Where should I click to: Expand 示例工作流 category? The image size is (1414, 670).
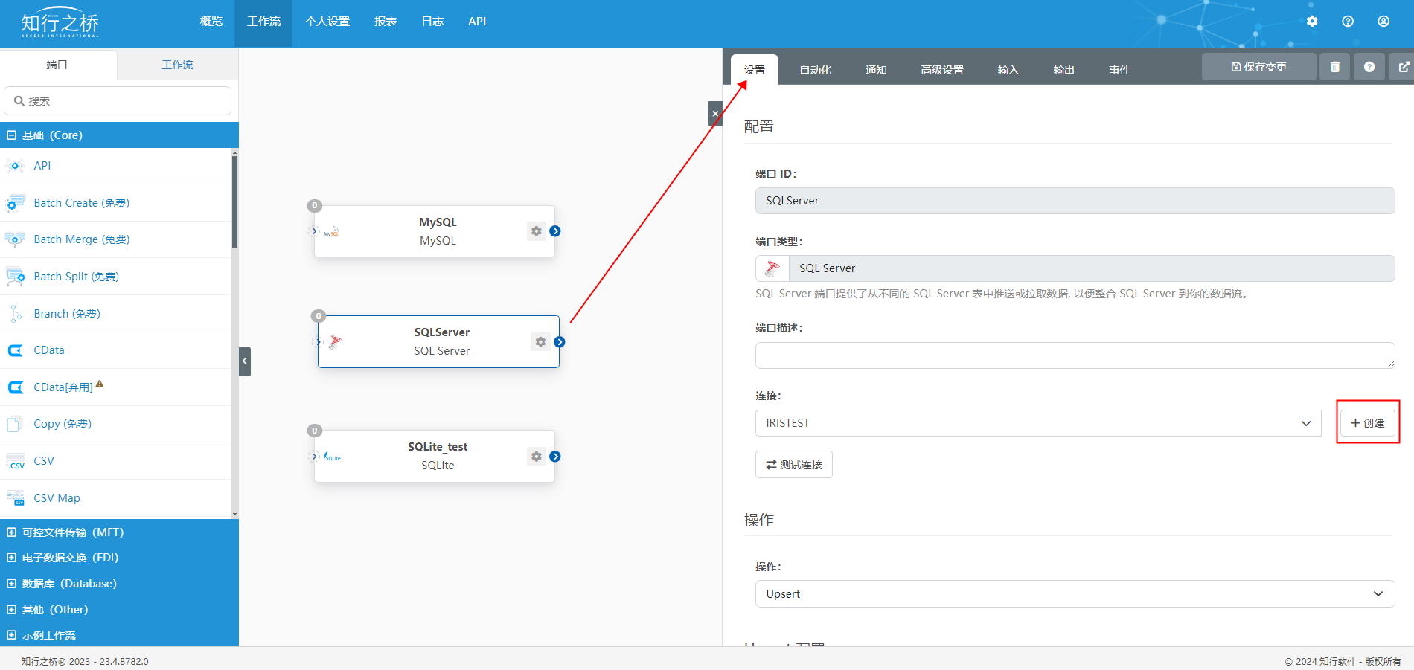119,635
